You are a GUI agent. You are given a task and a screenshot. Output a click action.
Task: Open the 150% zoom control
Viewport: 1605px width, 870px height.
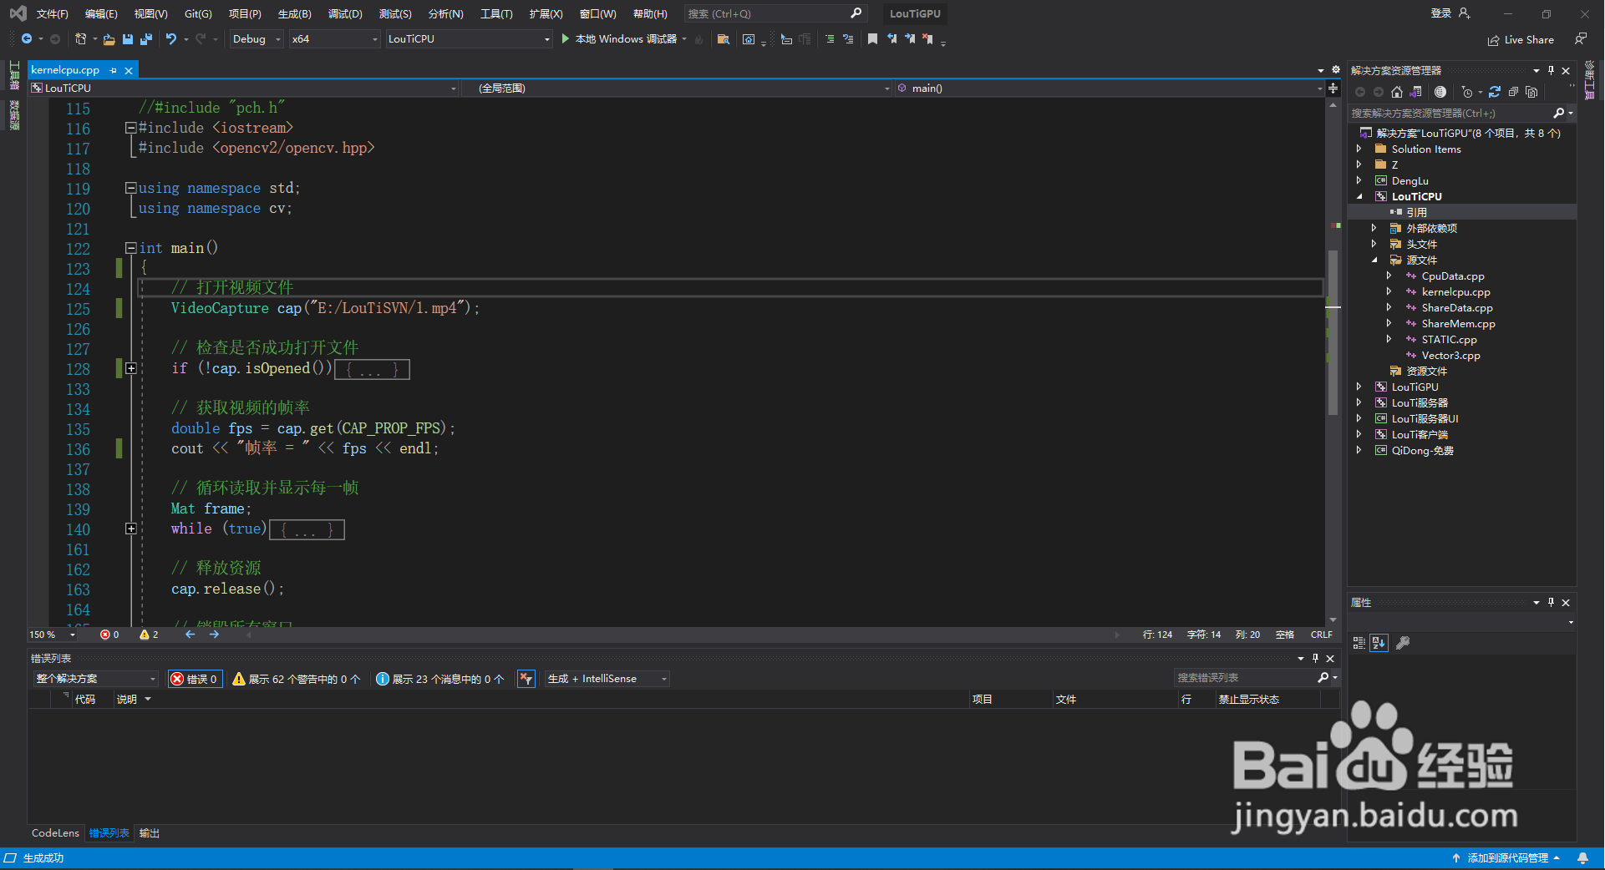pos(48,635)
